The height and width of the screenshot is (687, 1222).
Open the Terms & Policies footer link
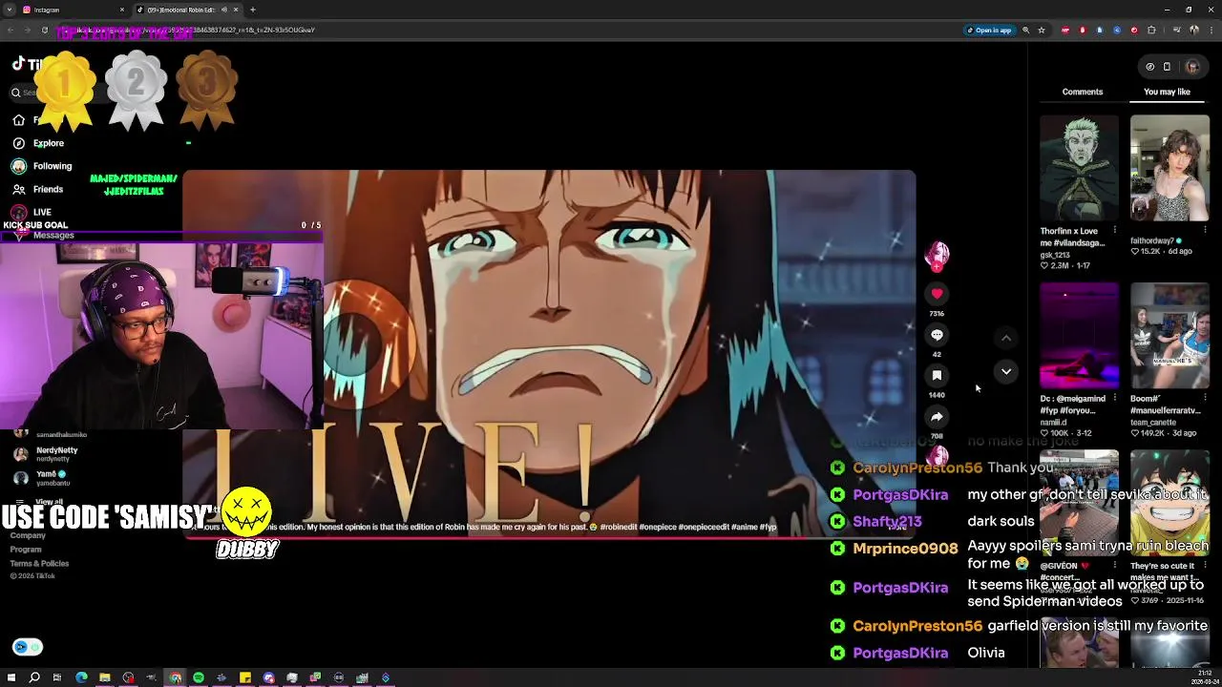tap(39, 563)
